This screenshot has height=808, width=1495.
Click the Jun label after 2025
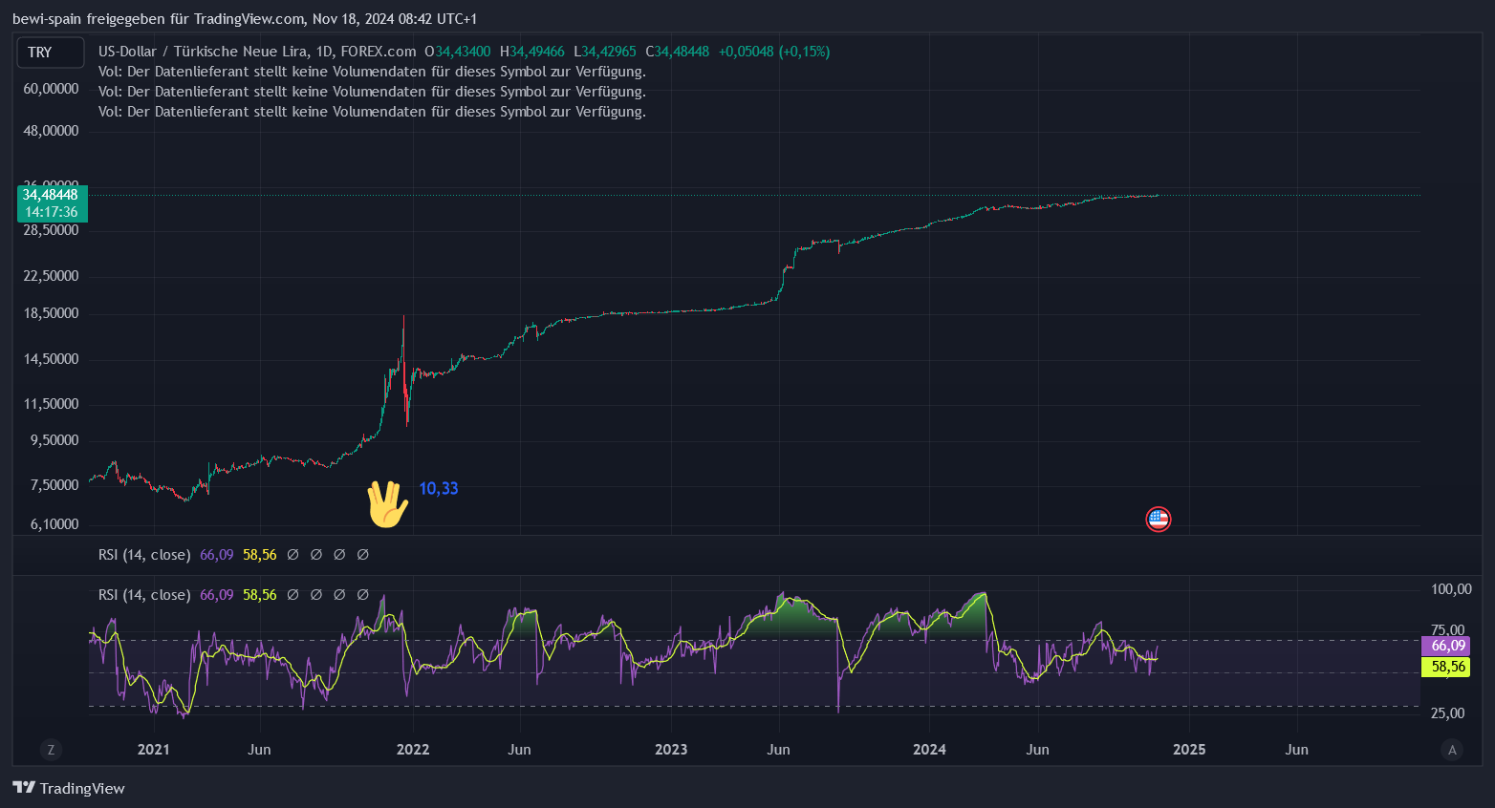pos(1296,750)
